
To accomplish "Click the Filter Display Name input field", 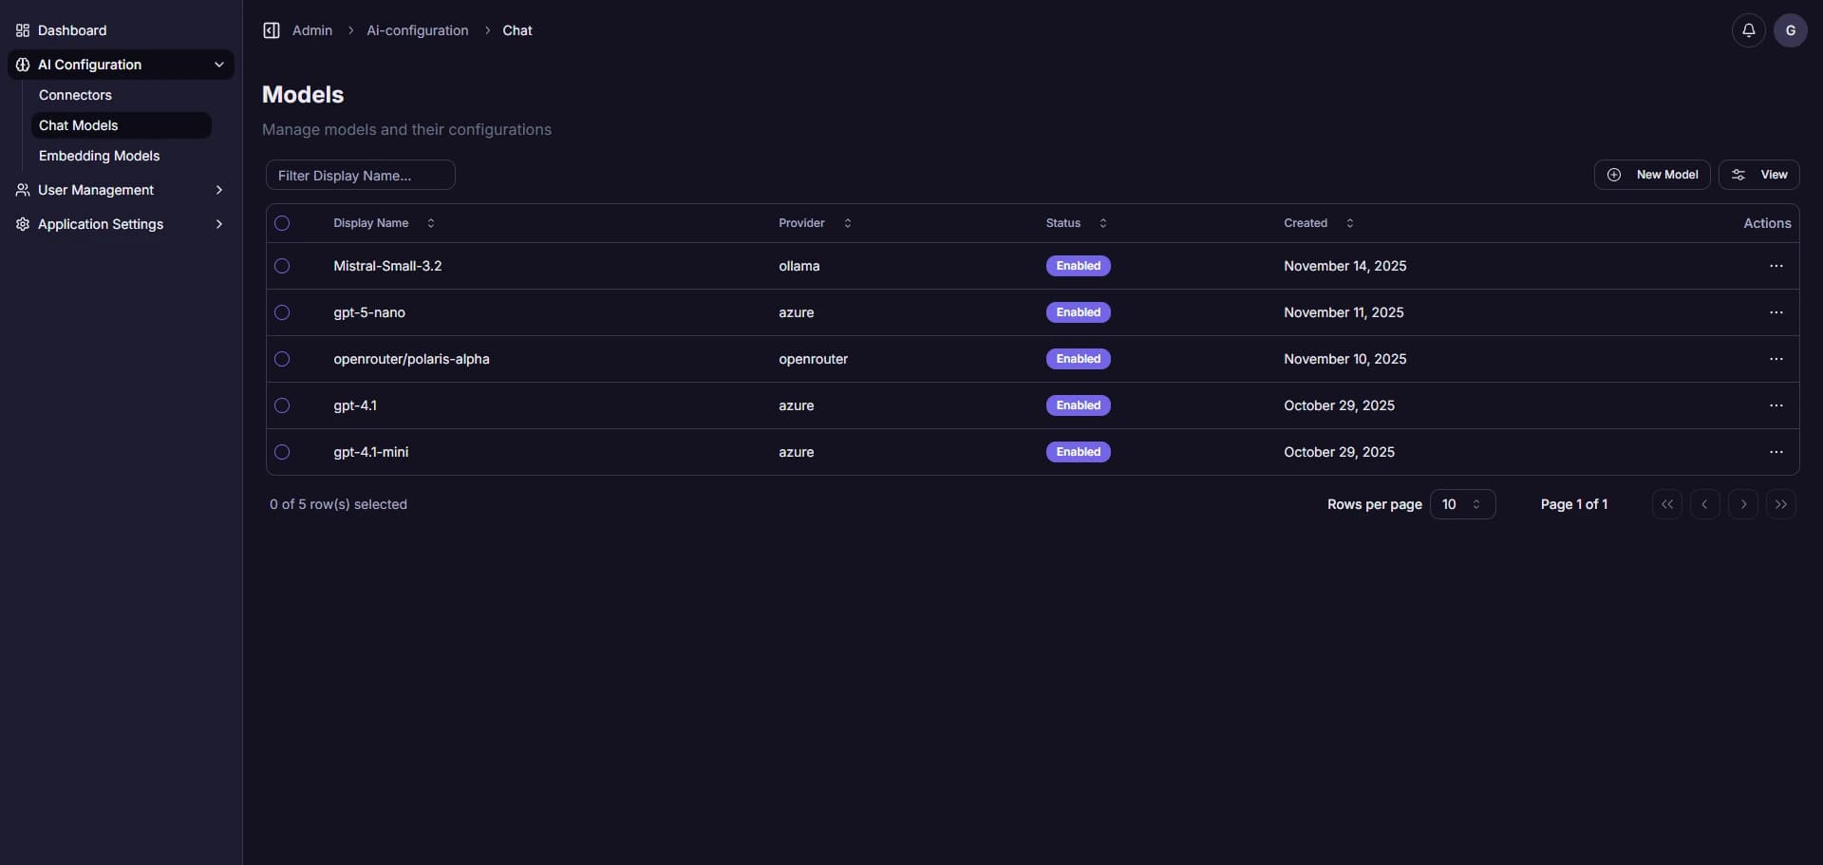I will point(360,175).
